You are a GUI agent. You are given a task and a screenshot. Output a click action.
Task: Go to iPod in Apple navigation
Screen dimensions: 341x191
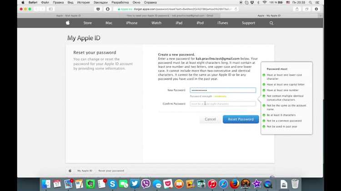coord(200,23)
